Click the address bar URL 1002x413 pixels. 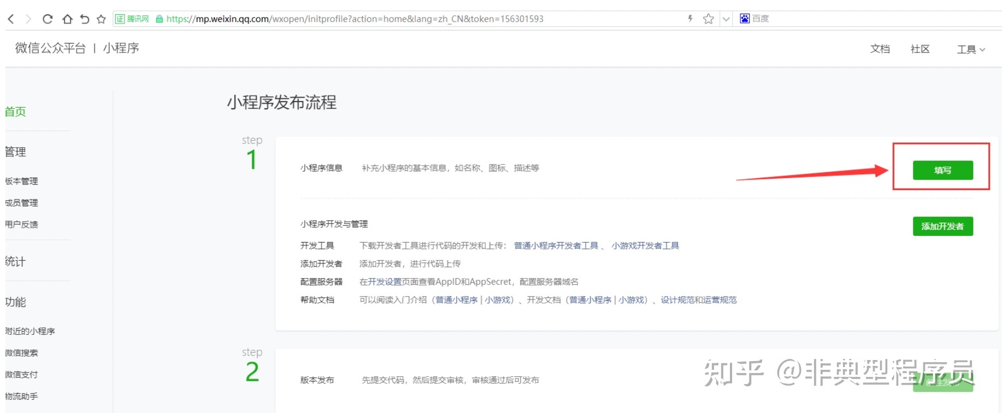(x=355, y=19)
